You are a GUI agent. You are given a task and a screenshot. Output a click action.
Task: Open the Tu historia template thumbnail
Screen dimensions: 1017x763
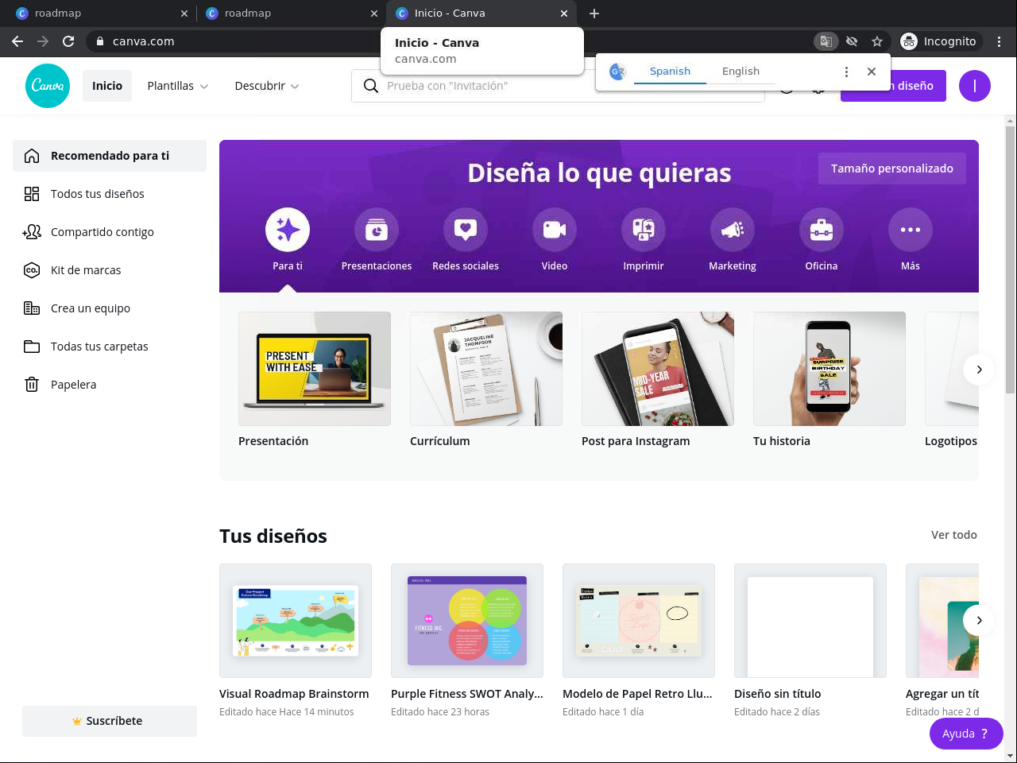click(829, 369)
